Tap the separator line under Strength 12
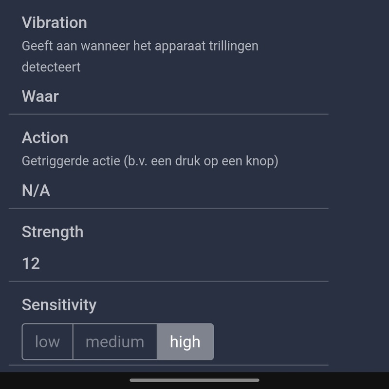This screenshot has height=389, width=389. point(168,281)
